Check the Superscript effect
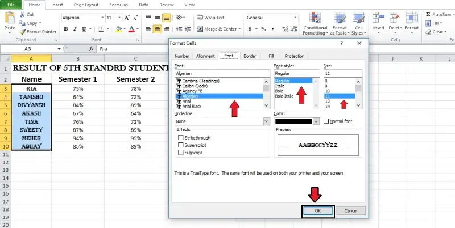Image resolution: width=455 pixels, height=228 pixels. pos(181,145)
